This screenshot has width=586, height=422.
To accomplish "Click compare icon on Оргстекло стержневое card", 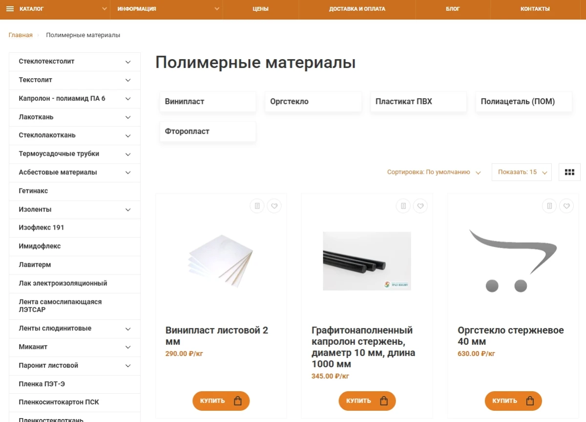I will [549, 206].
